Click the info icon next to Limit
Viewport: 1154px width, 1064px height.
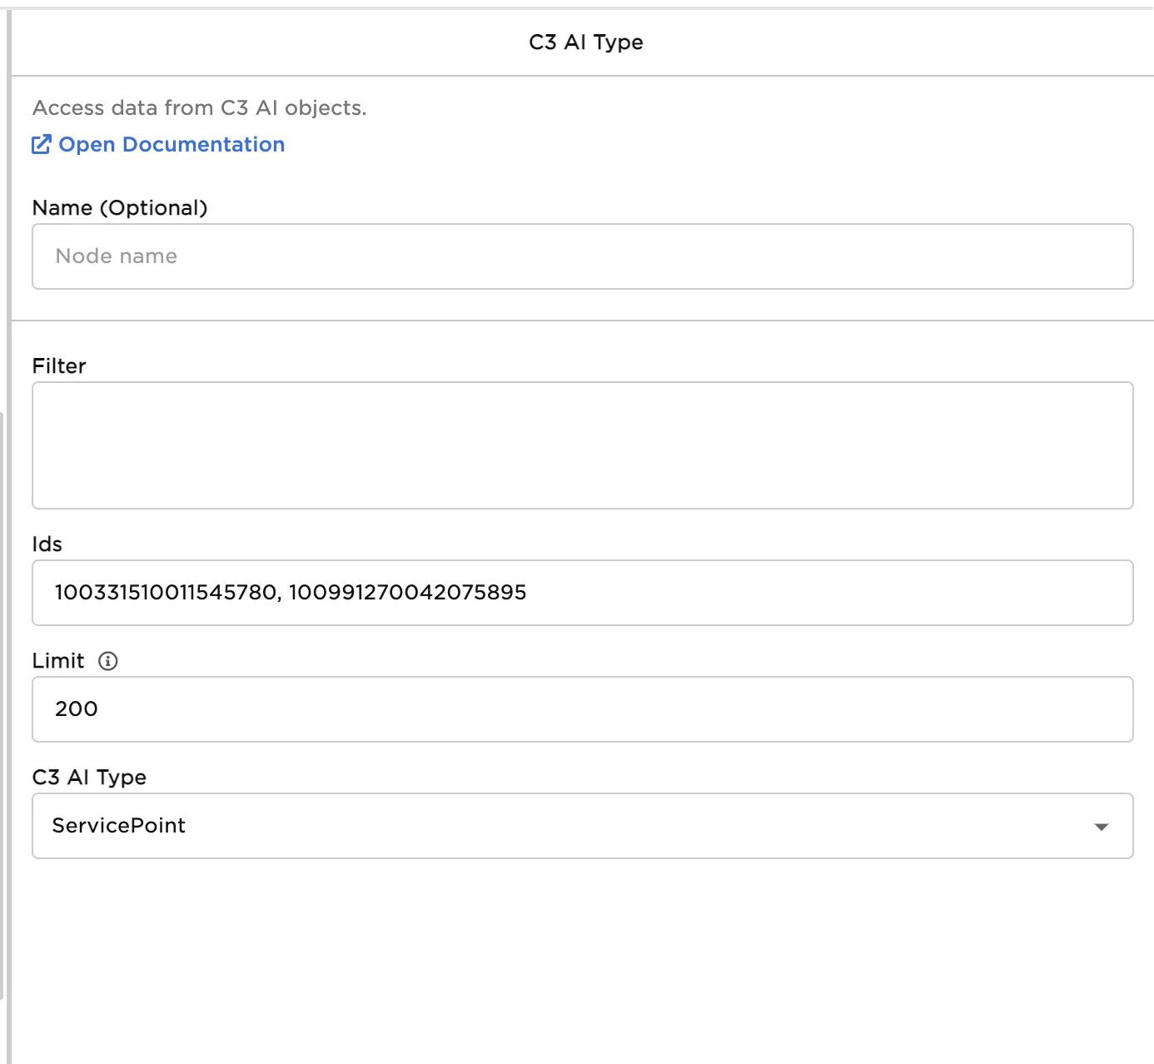(108, 661)
